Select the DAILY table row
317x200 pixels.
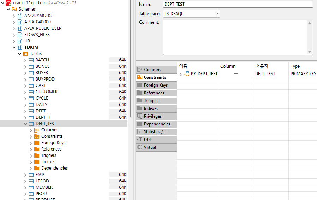click(x=64, y=105)
